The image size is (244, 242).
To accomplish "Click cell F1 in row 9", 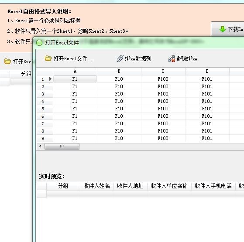I will coord(75,138).
